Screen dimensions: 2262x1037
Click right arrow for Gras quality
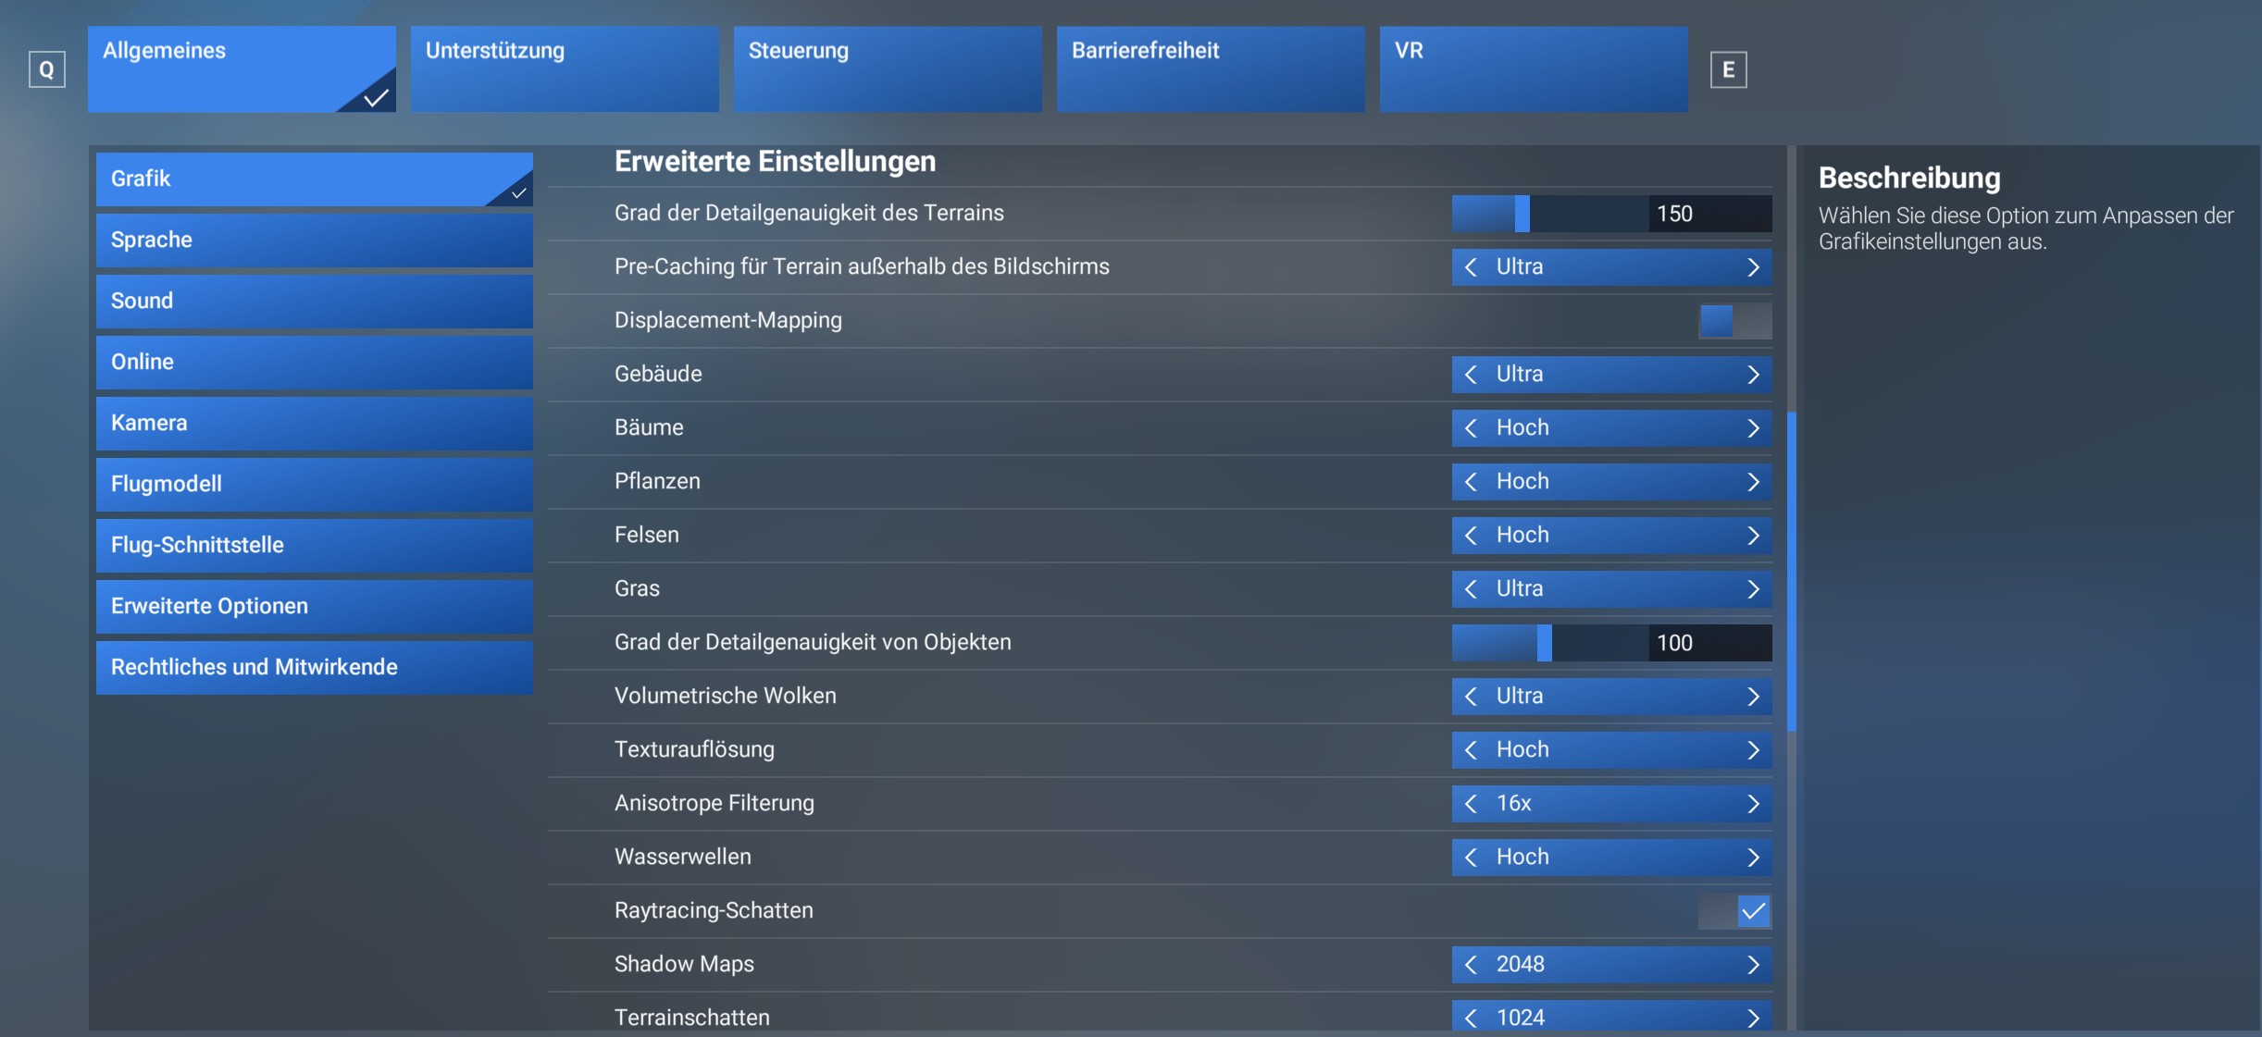point(1752,589)
